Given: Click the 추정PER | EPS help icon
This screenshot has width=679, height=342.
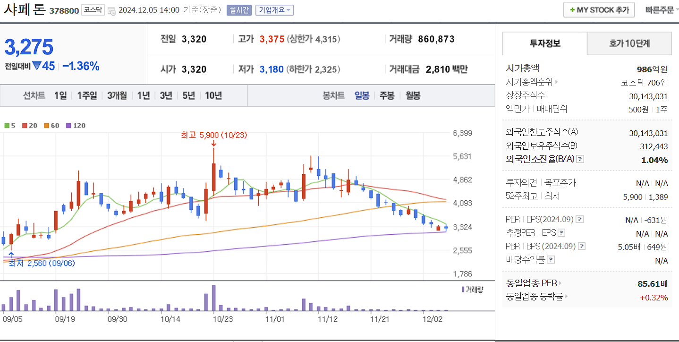Looking at the screenshot, I should 561,232.
